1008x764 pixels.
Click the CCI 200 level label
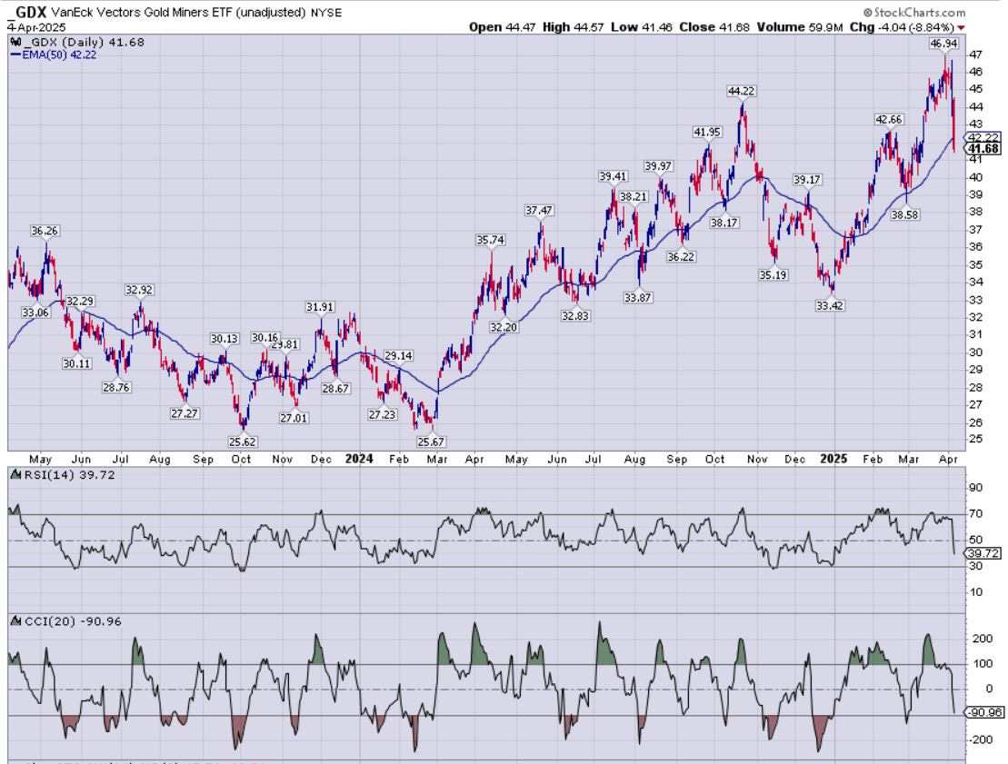point(982,639)
